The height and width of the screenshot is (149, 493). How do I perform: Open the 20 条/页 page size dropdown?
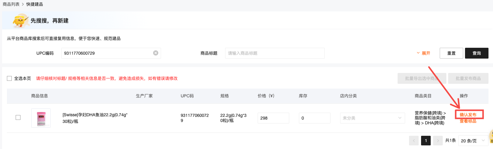click(473, 141)
